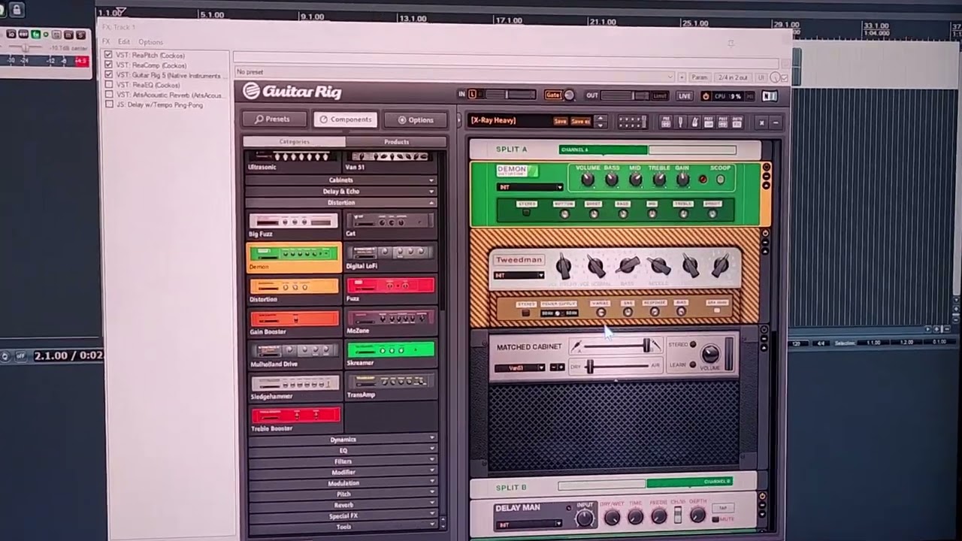Collapse the Distortion category
Viewport: 962px width, 541px height.
click(341, 203)
